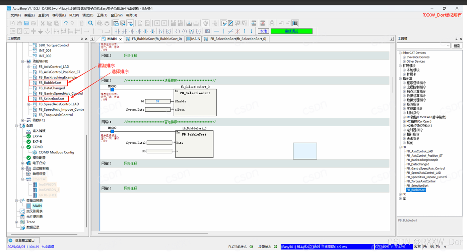Click the Save icon in the toolbar
Image resolution: width=467 pixels, height=252 pixels.
click(x=26, y=23)
